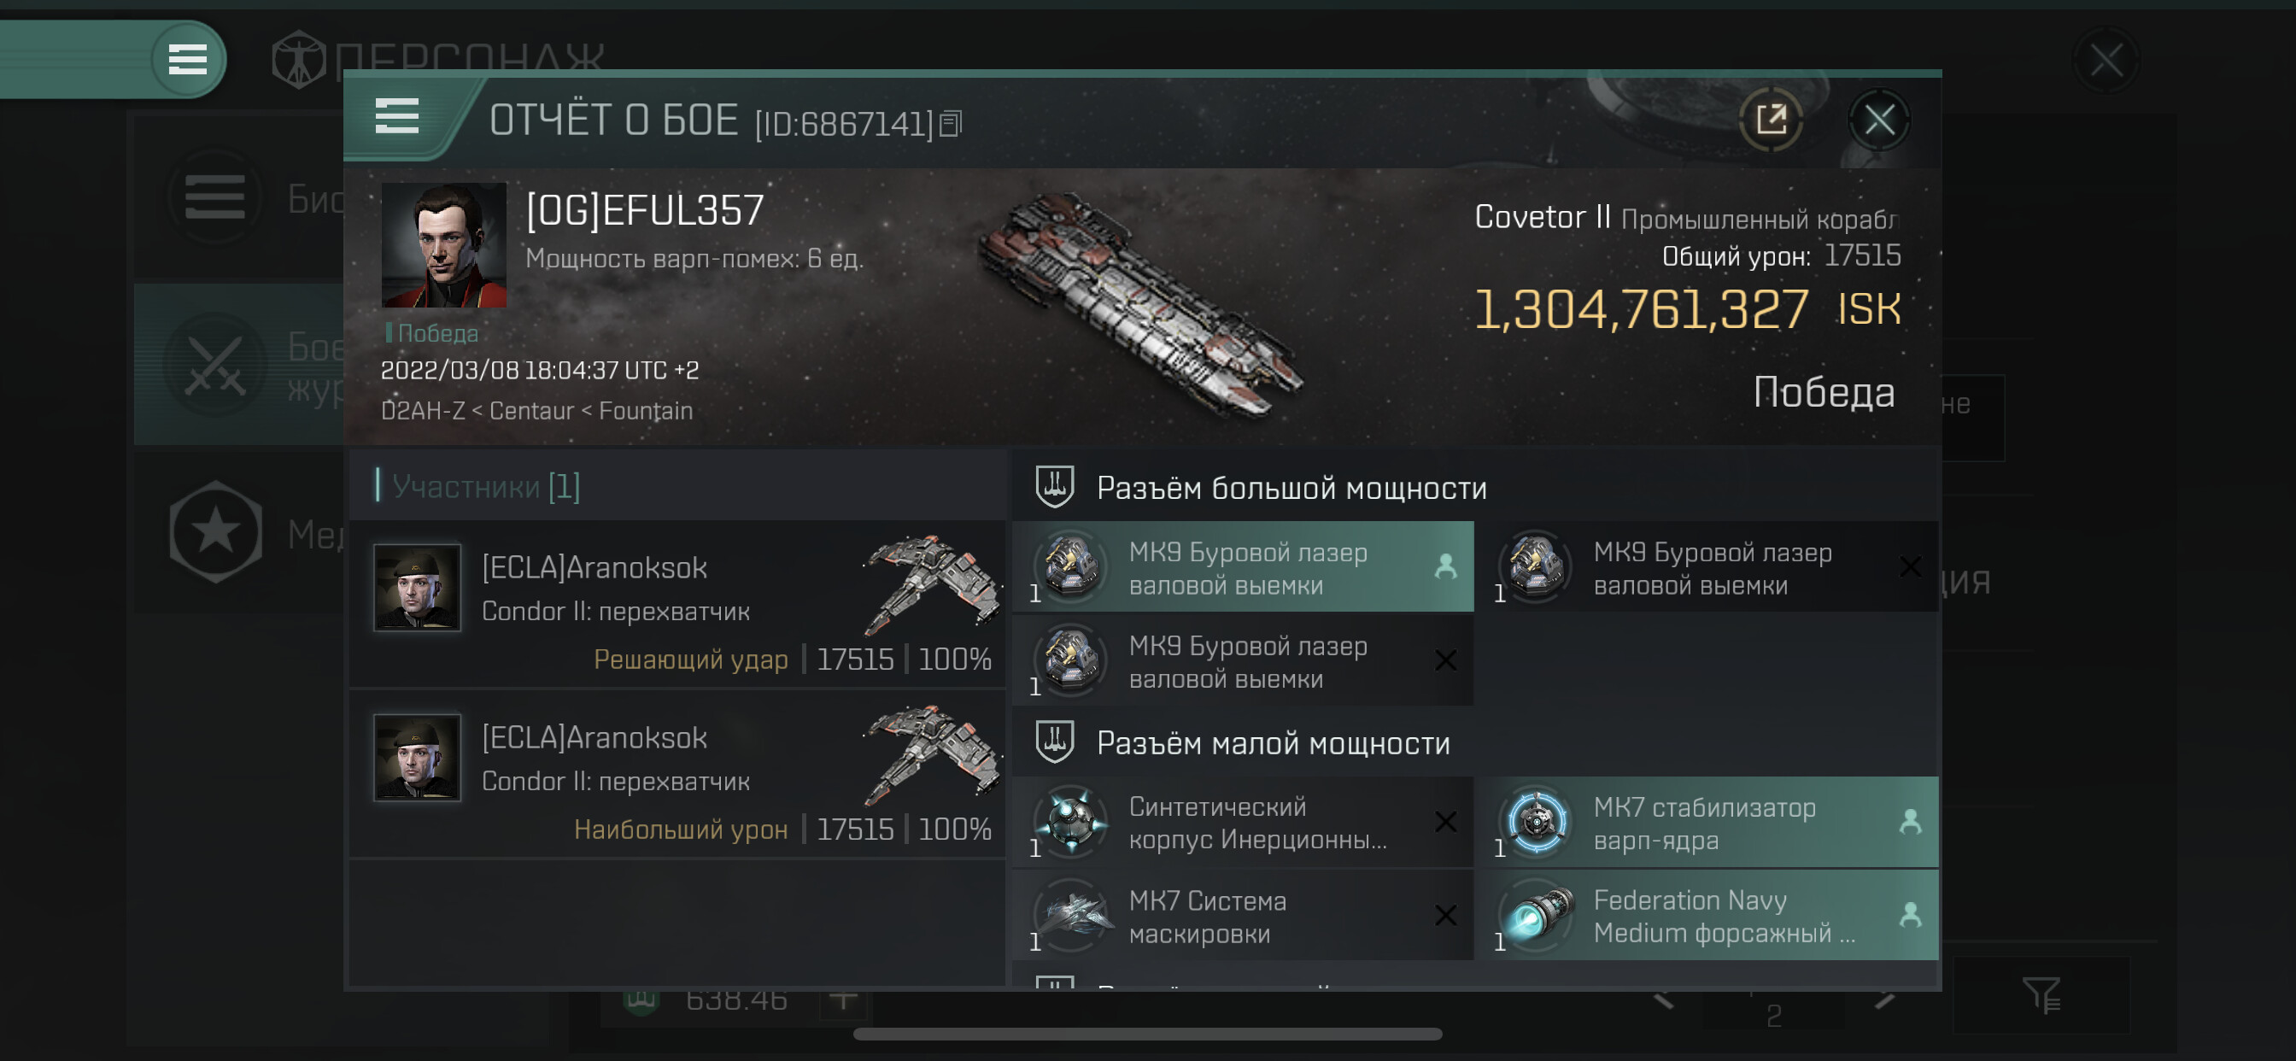
Task: Open the Участники participants tab
Action: (x=486, y=487)
